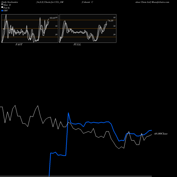The image size is (177, 177).
Task: Click the 74.23 value in FULL chart
Action: [110, 21]
